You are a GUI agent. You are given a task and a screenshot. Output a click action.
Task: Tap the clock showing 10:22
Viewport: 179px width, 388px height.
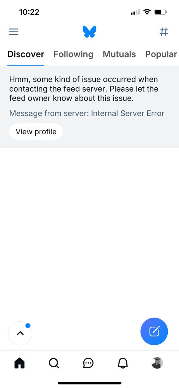tap(29, 12)
